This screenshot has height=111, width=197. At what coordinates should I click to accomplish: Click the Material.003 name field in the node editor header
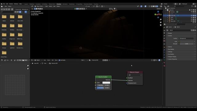pos(97,60)
